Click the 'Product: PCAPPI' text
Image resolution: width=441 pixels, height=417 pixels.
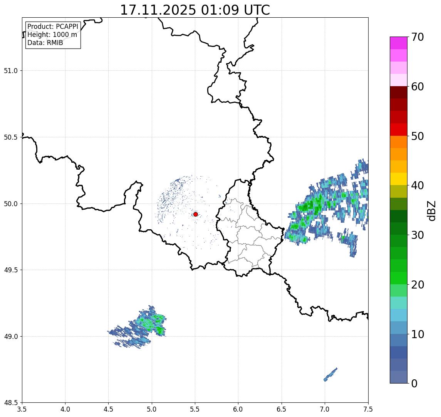point(53,27)
